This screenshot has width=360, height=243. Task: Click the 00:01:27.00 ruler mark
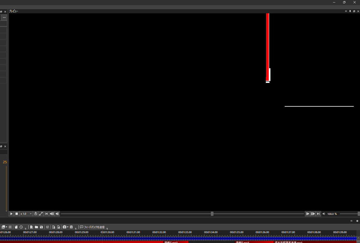pos(30,232)
